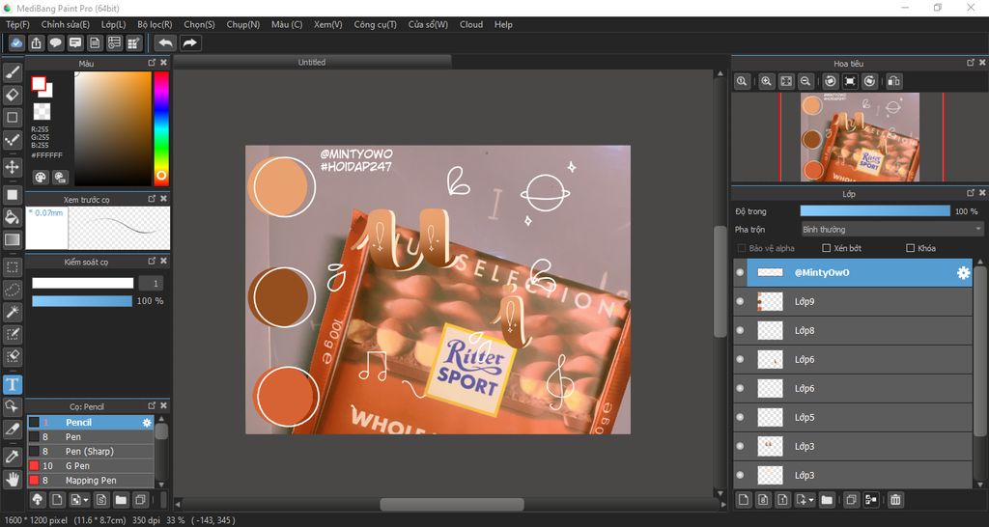
Task: Zoom out using navigator minus magnifier
Action: [805, 81]
